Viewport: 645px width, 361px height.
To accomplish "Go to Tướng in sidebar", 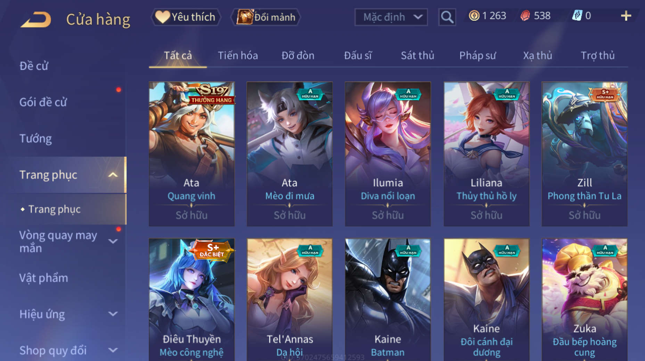I will [x=35, y=138].
